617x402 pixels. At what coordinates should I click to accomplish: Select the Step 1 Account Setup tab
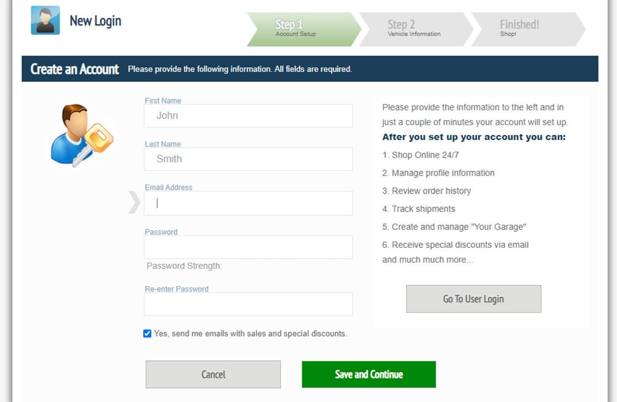(x=304, y=29)
